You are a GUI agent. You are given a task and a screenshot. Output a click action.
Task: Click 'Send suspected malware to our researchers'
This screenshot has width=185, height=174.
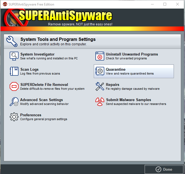[136, 104]
